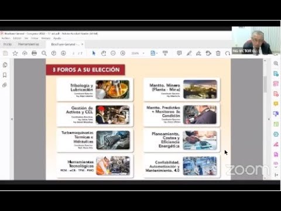Expand the zoom percentage dropdown
This screenshot has width=281, height=211.
[143, 53]
